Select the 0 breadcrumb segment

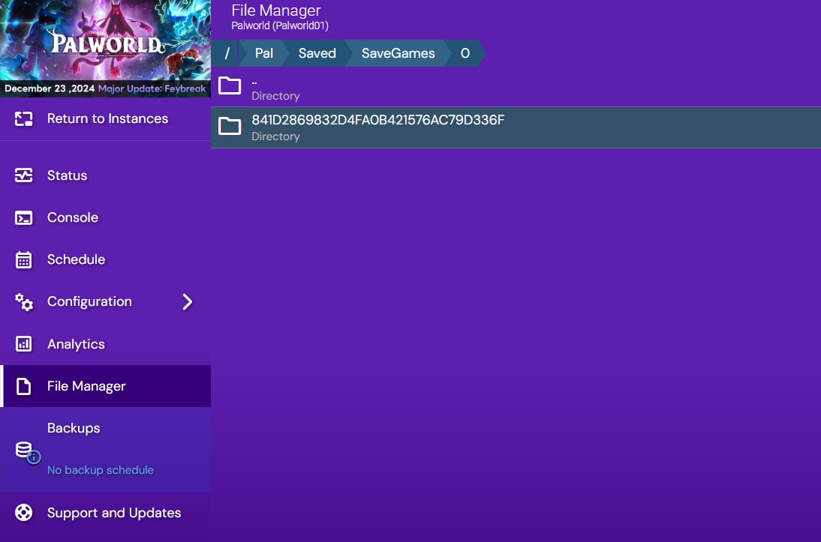(465, 54)
